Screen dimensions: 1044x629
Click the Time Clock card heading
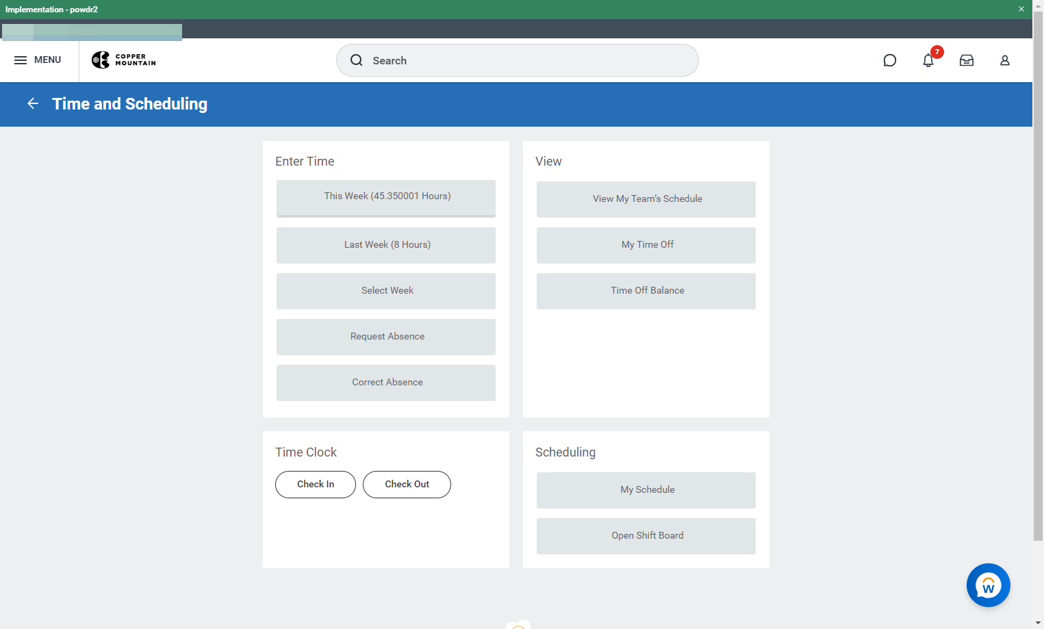(306, 452)
